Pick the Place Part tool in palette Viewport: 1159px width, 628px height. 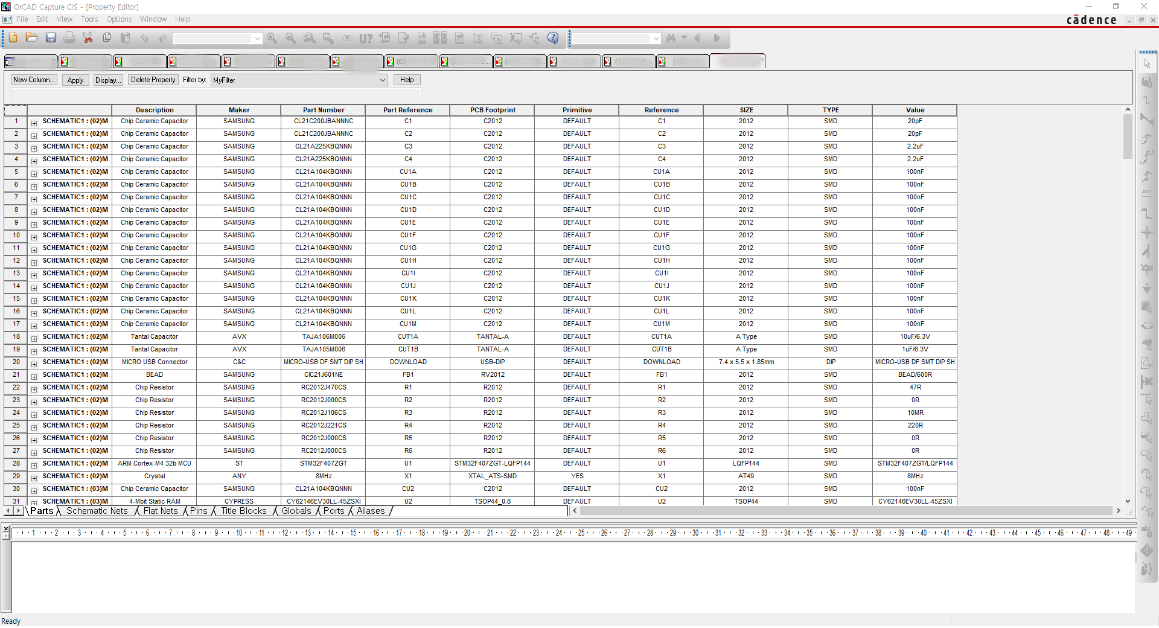1147,82
